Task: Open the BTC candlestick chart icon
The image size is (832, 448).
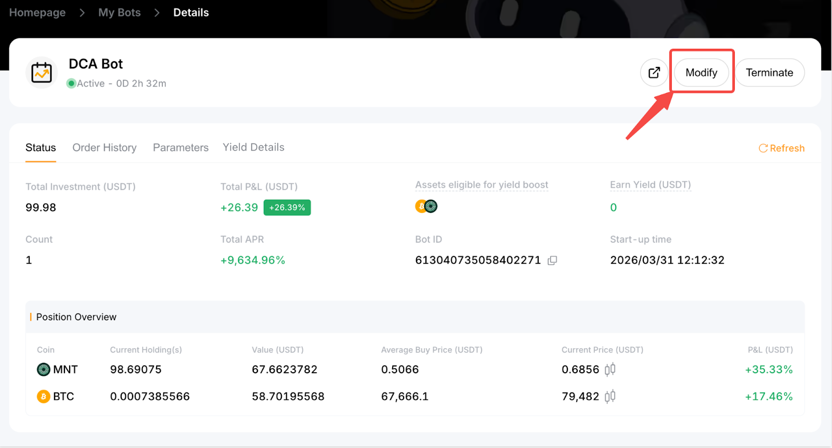Action: click(610, 397)
